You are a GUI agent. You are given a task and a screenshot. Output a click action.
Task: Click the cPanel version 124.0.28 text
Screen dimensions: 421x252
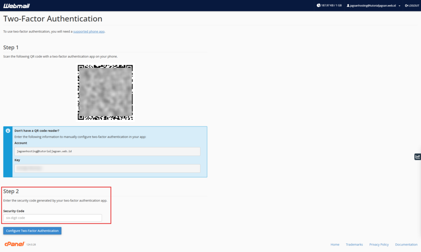point(31,245)
